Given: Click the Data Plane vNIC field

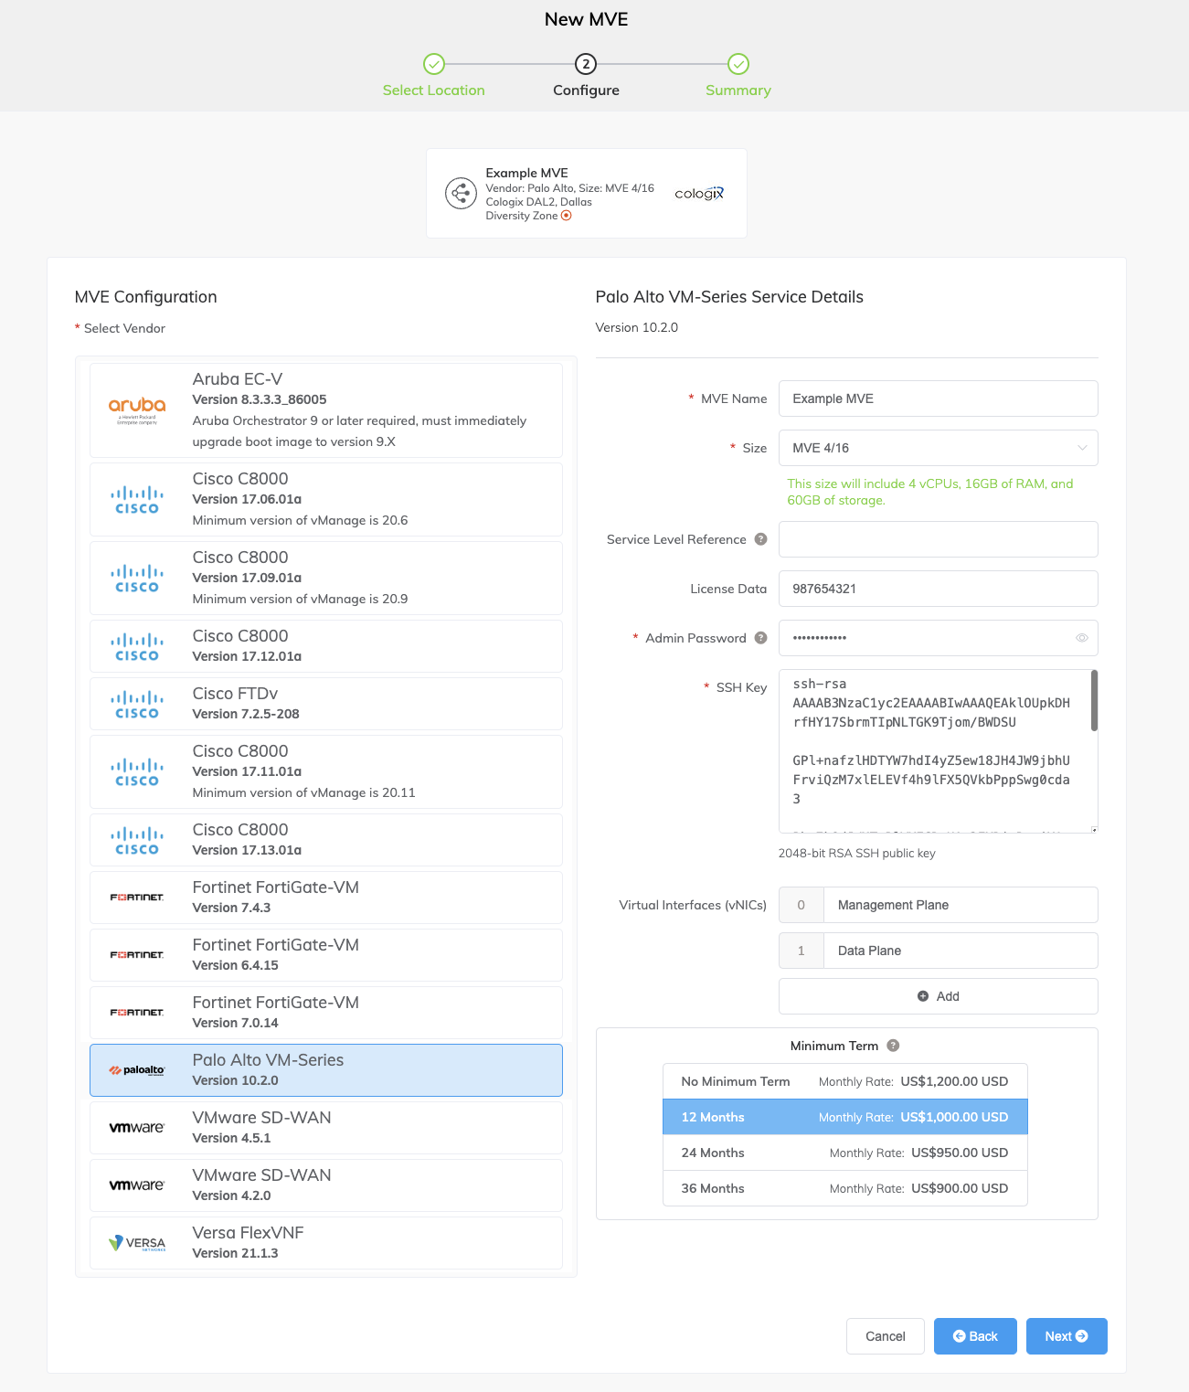Looking at the screenshot, I should (x=961, y=951).
